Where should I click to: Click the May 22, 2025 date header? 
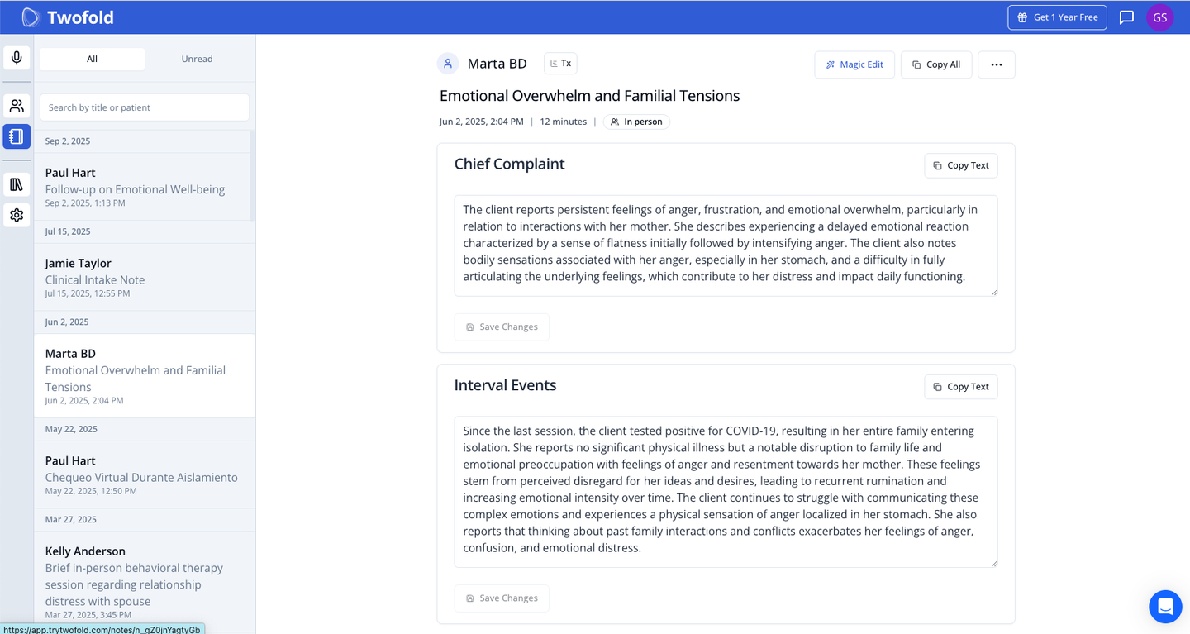click(71, 429)
